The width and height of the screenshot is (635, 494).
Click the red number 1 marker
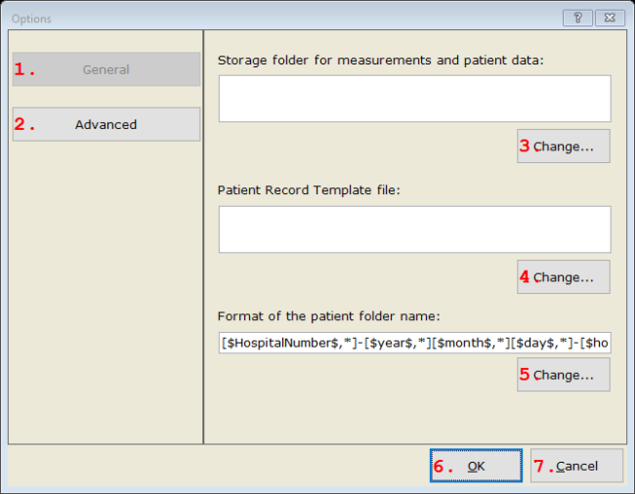(24, 70)
